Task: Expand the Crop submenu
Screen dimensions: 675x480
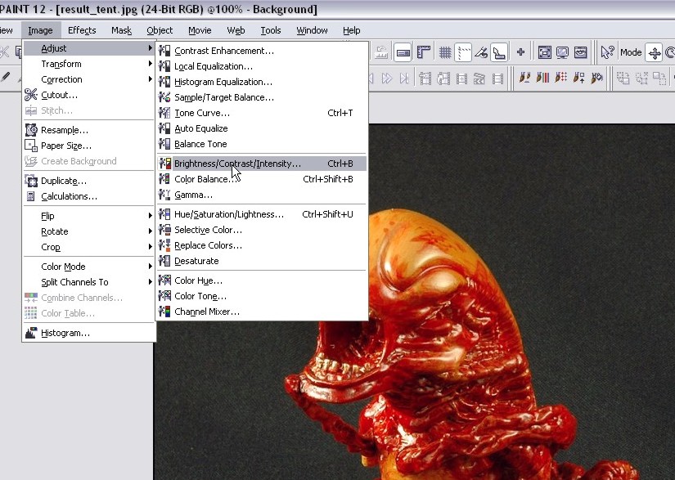Action: (x=88, y=246)
